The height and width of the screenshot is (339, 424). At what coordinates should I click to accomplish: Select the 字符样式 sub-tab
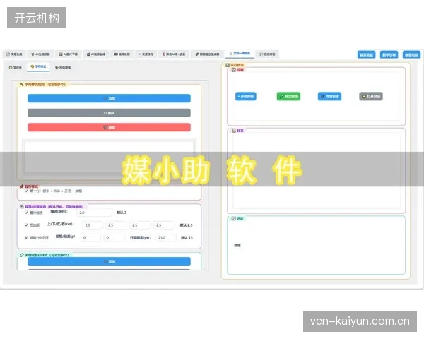tap(38, 66)
